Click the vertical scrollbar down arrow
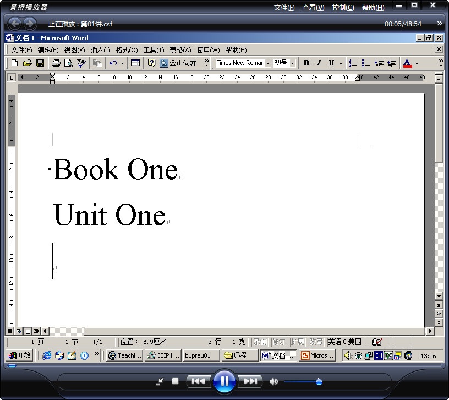The height and width of the screenshot is (400, 449). pos(439,296)
